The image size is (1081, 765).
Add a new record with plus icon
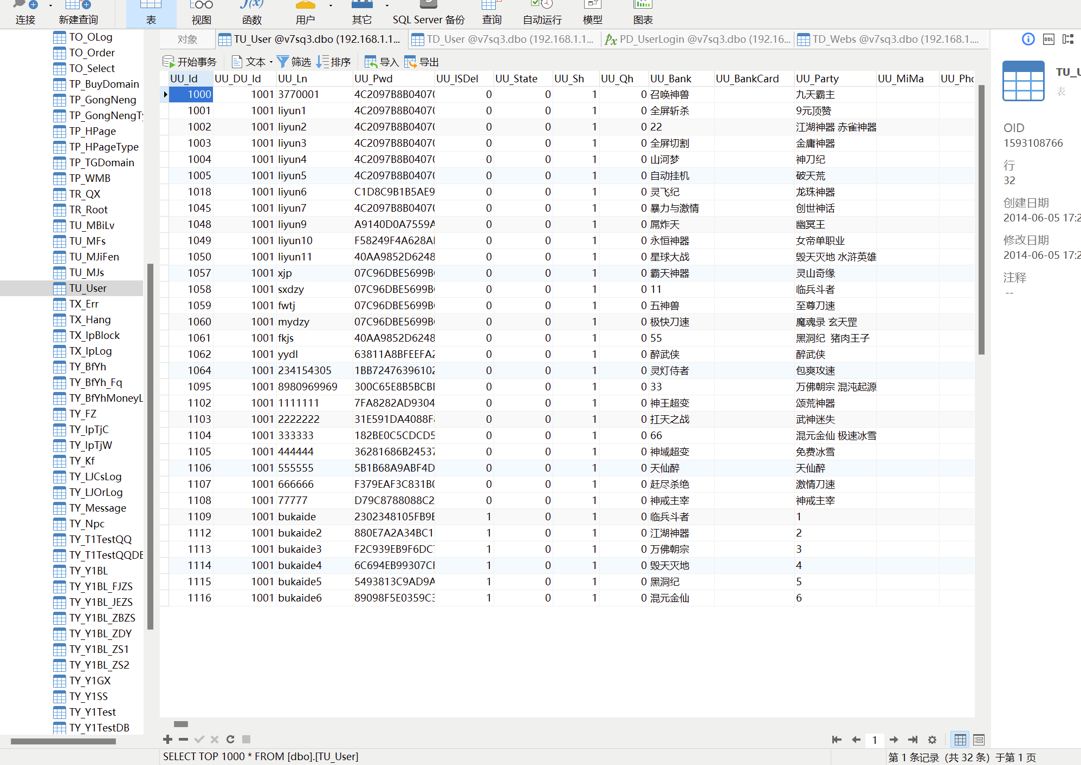point(167,740)
